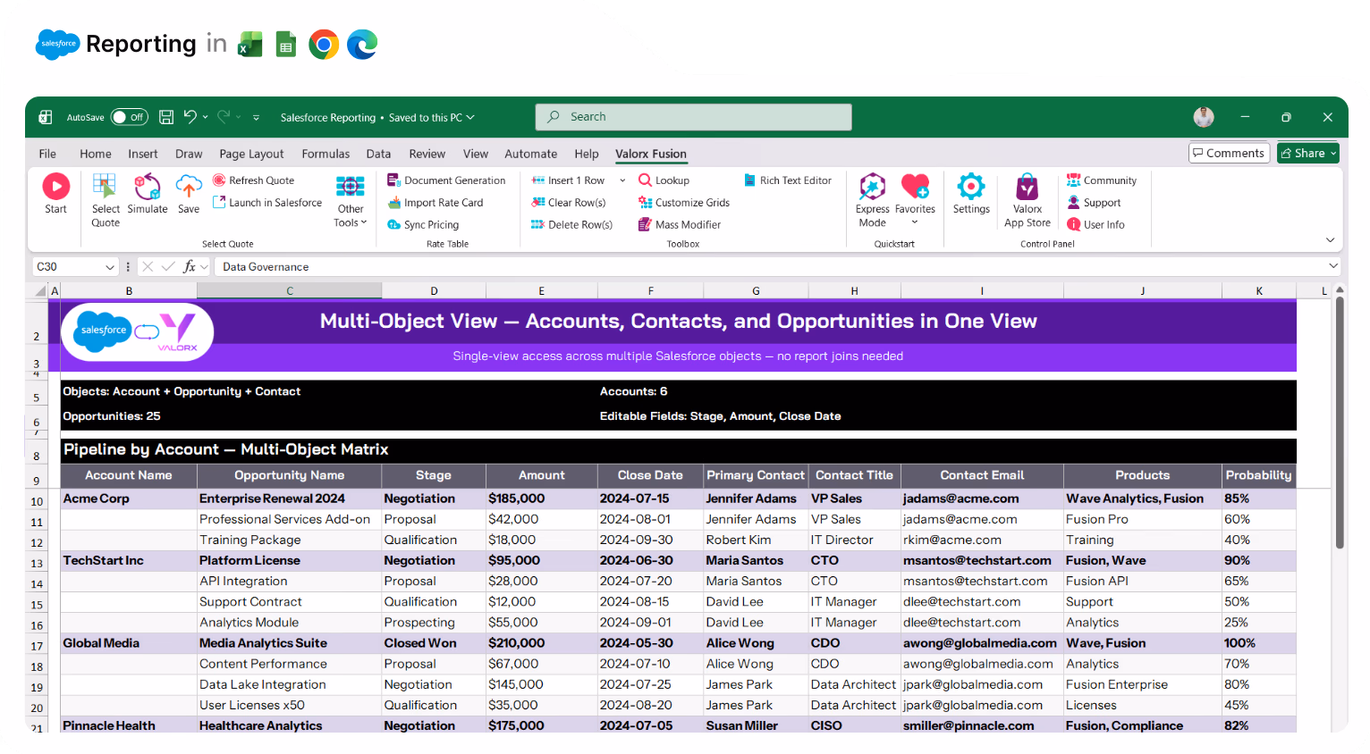Image resolution: width=1370 pixels, height=754 pixels.
Task: Click the Launch in Salesforce button
Action: pyautogui.click(x=266, y=202)
